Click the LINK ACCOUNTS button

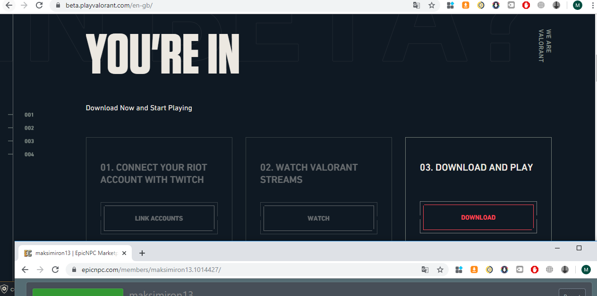(159, 218)
